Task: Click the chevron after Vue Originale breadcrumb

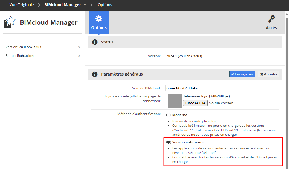Action: coord(39,5)
